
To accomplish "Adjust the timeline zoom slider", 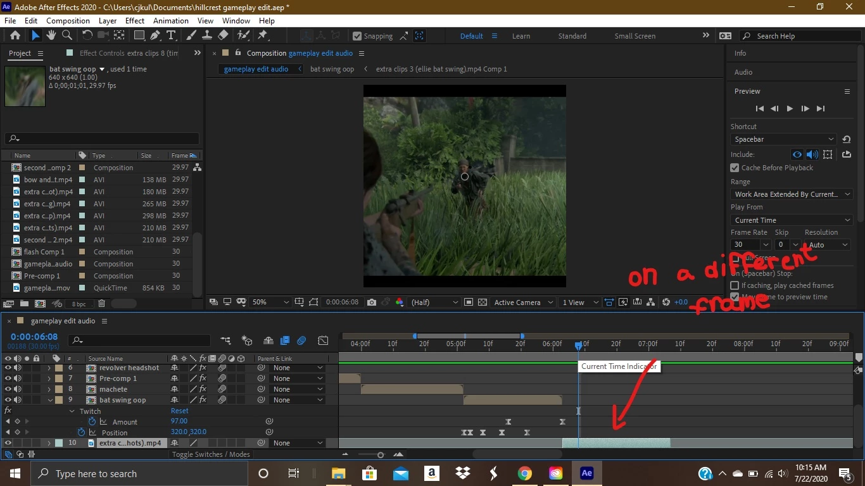I will click(x=380, y=454).
